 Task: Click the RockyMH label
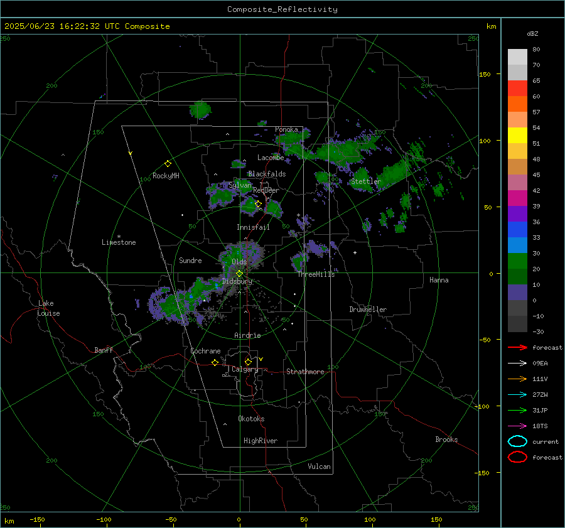pos(166,176)
